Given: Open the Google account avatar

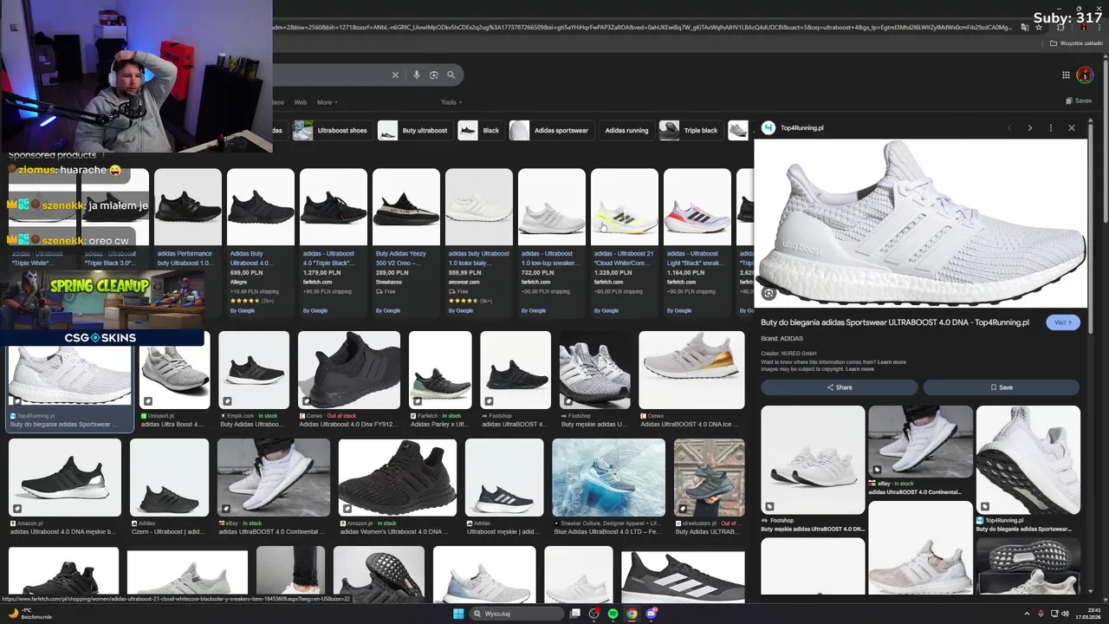Looking at the screenshot, I should pos(1085,75).
